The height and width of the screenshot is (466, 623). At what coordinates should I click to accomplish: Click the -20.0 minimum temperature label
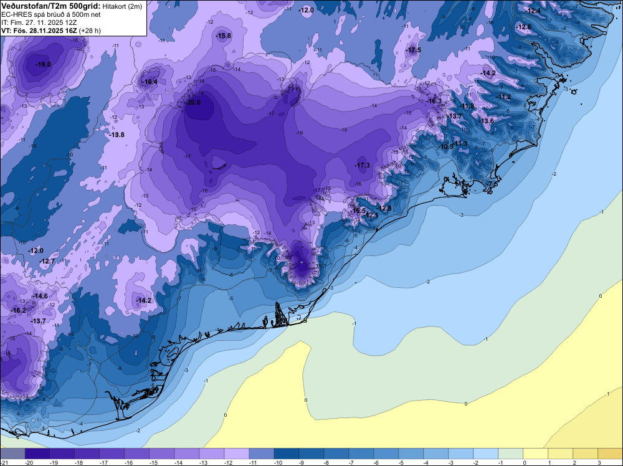click(193, 102)
